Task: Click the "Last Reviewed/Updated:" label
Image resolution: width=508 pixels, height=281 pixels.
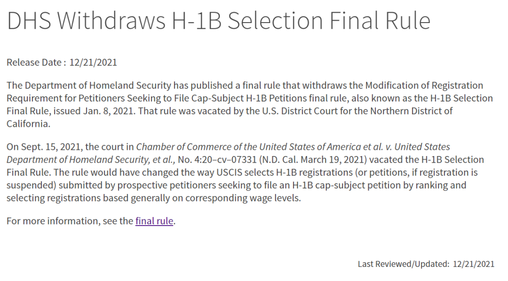Action: (404, 264)
